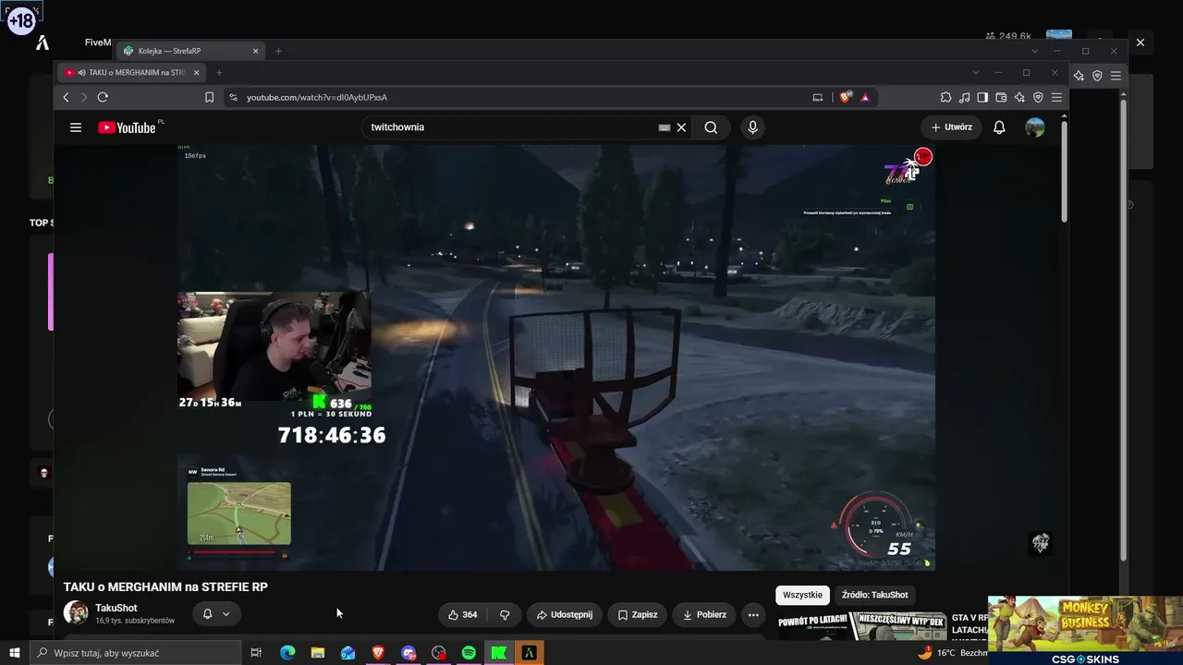Open the on-screen keyboard in search box
The image size is (1183, 665).
[664, 127]
